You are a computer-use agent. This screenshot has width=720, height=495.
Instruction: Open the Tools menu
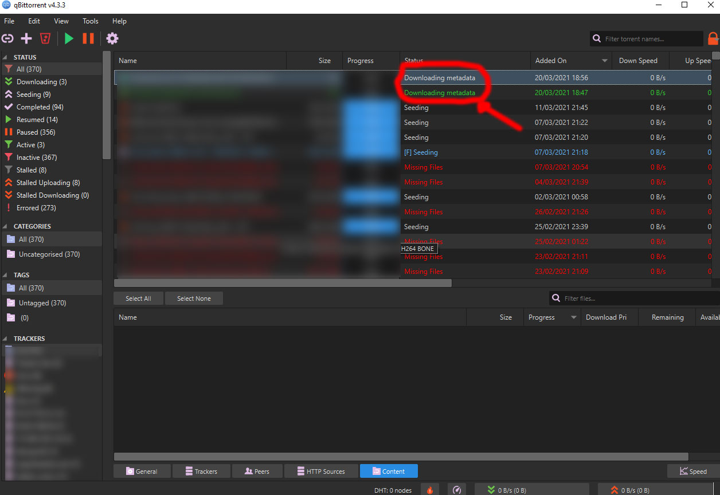pos(91,21)
